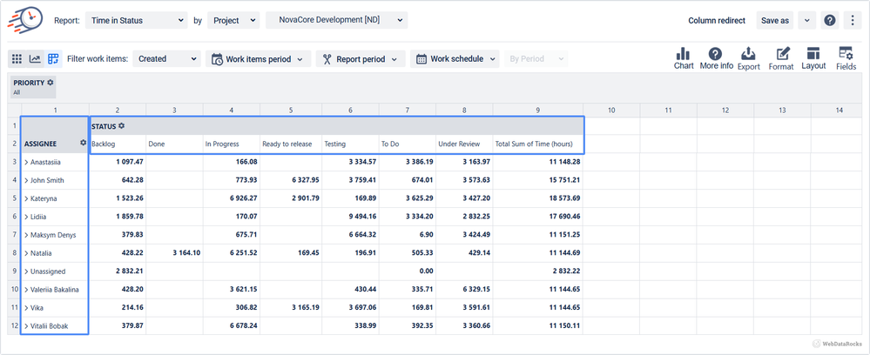Open the Time in Status report dropdown
The height and width of the screenshot is (355, 870).
136,20
